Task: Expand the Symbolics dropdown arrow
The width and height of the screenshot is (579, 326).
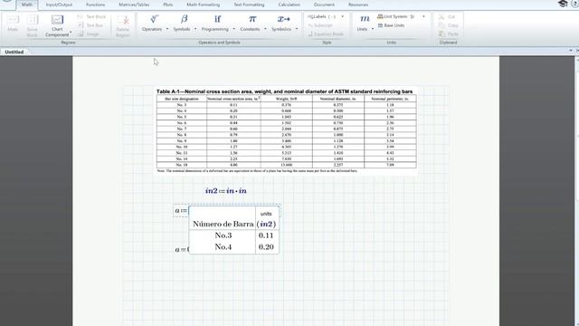Action: 297,29
